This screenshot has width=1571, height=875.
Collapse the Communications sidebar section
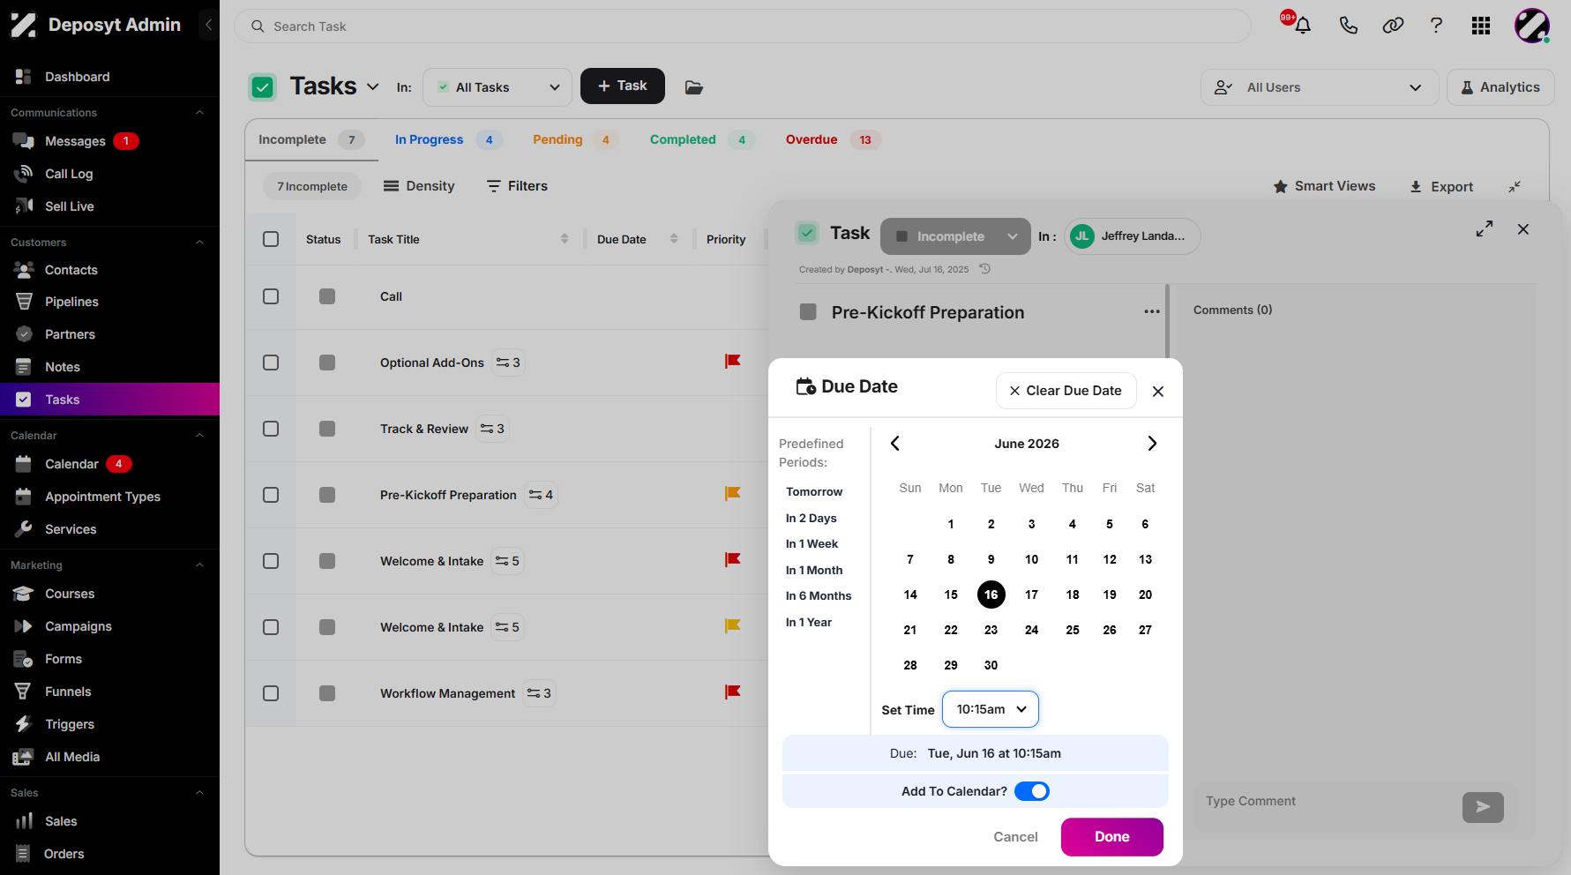point(199,113)
